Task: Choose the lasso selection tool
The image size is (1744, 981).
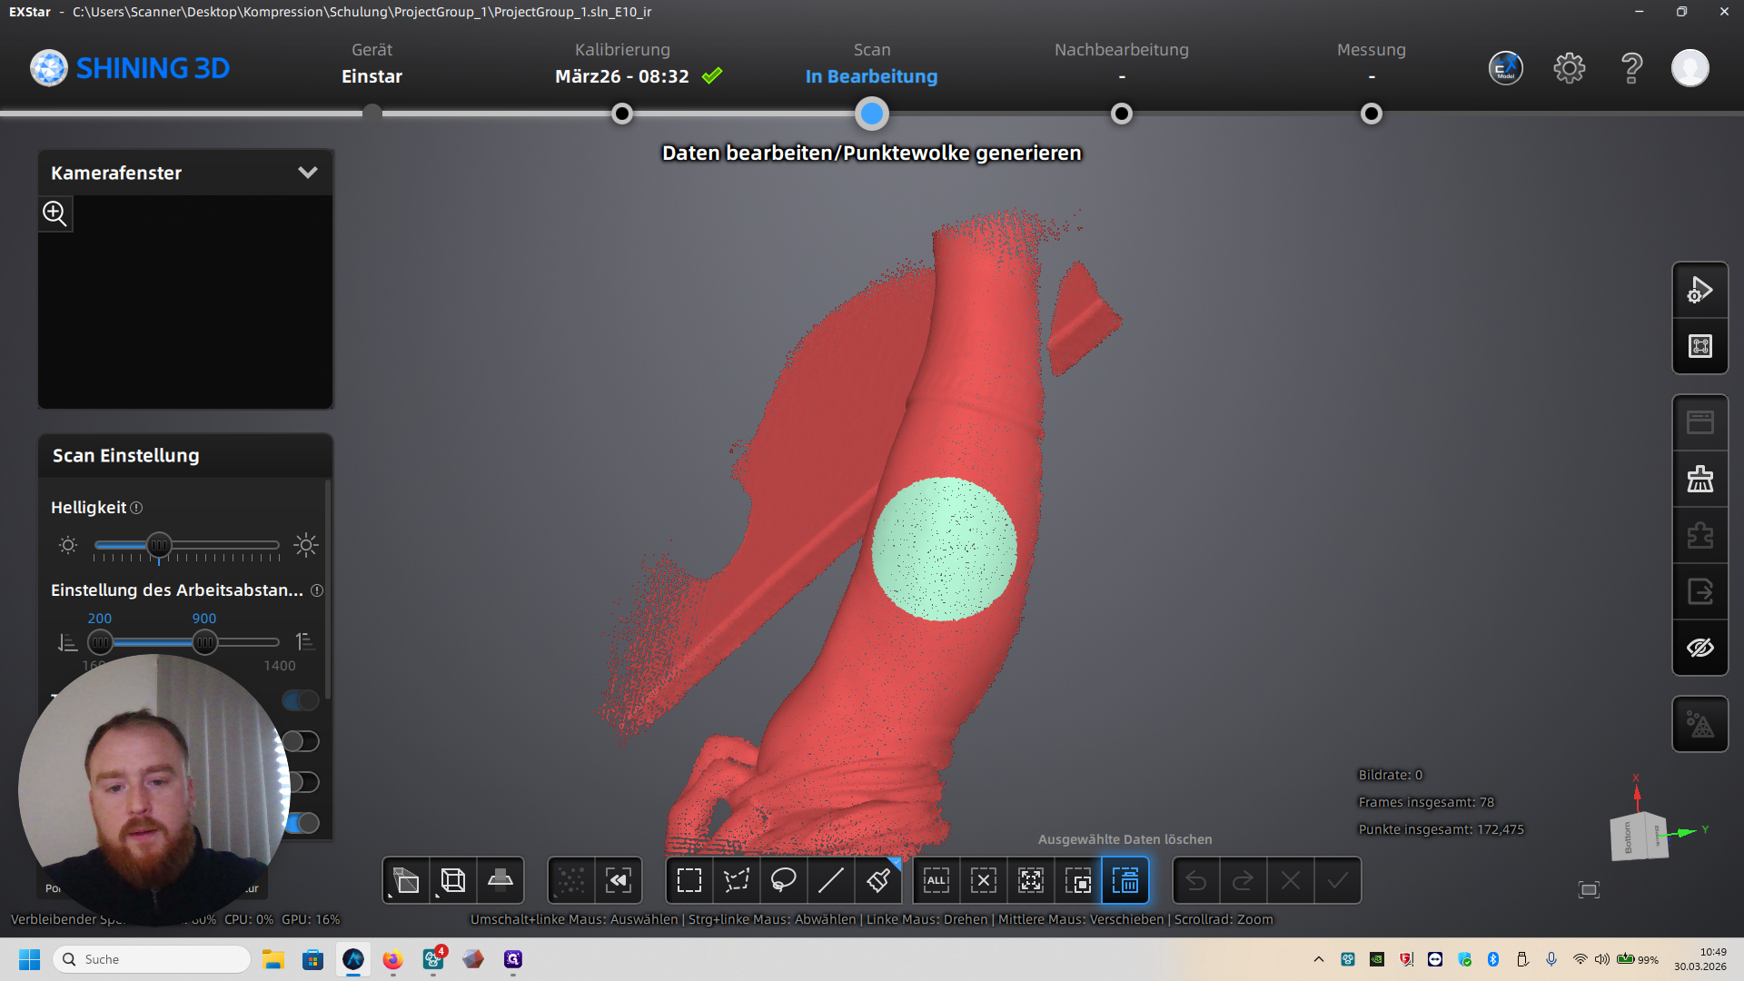Action: click(784, 880)
